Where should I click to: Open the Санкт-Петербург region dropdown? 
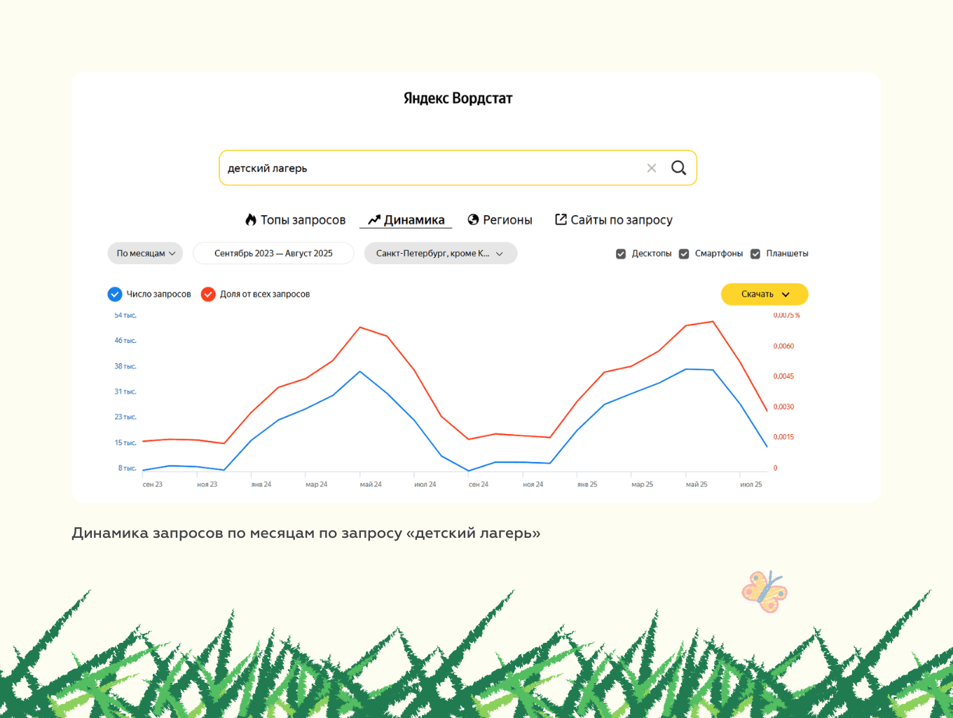click(441, 253)
